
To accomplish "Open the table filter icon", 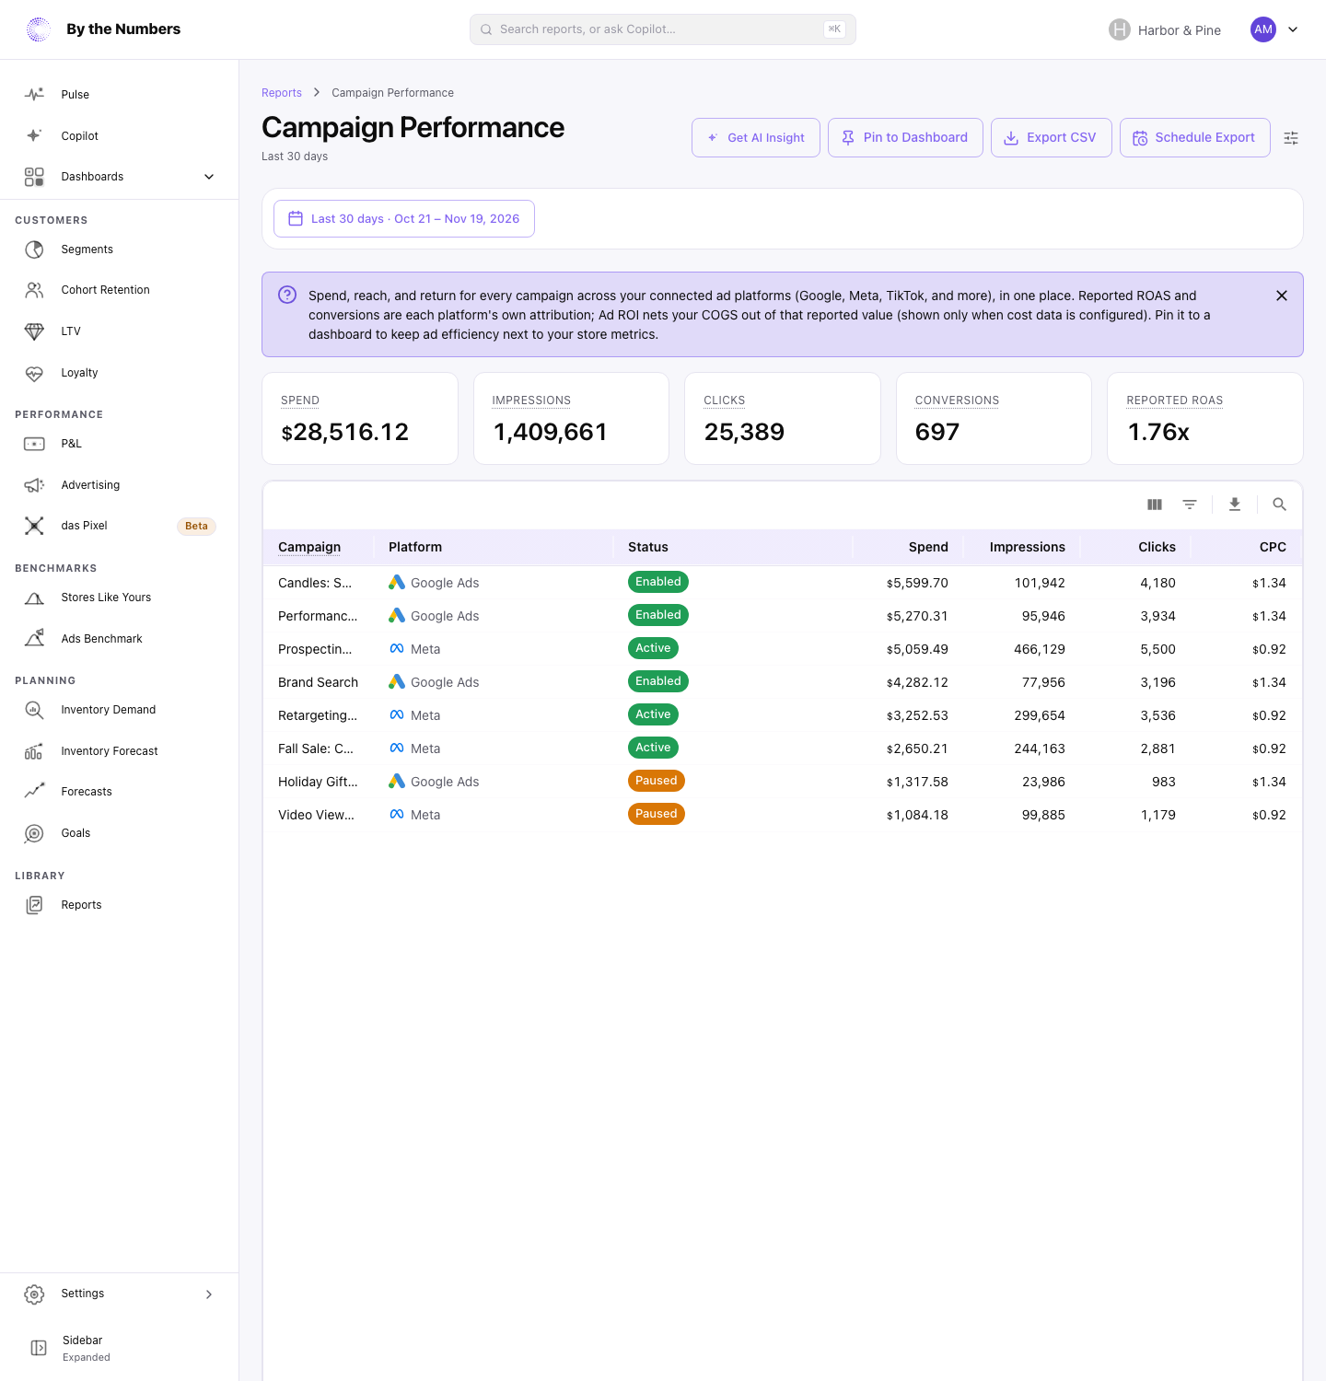I will point(1190,505).
